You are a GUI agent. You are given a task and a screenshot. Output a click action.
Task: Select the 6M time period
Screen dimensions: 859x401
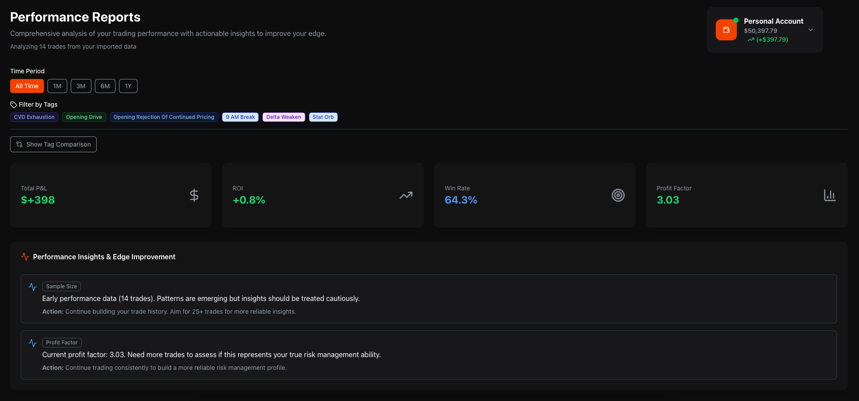point(105,86)
